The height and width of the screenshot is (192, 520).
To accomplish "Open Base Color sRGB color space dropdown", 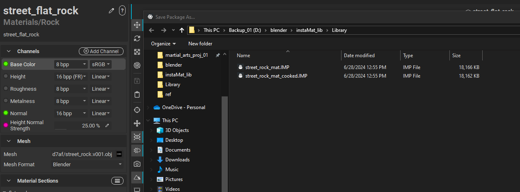I will point(101,64).
